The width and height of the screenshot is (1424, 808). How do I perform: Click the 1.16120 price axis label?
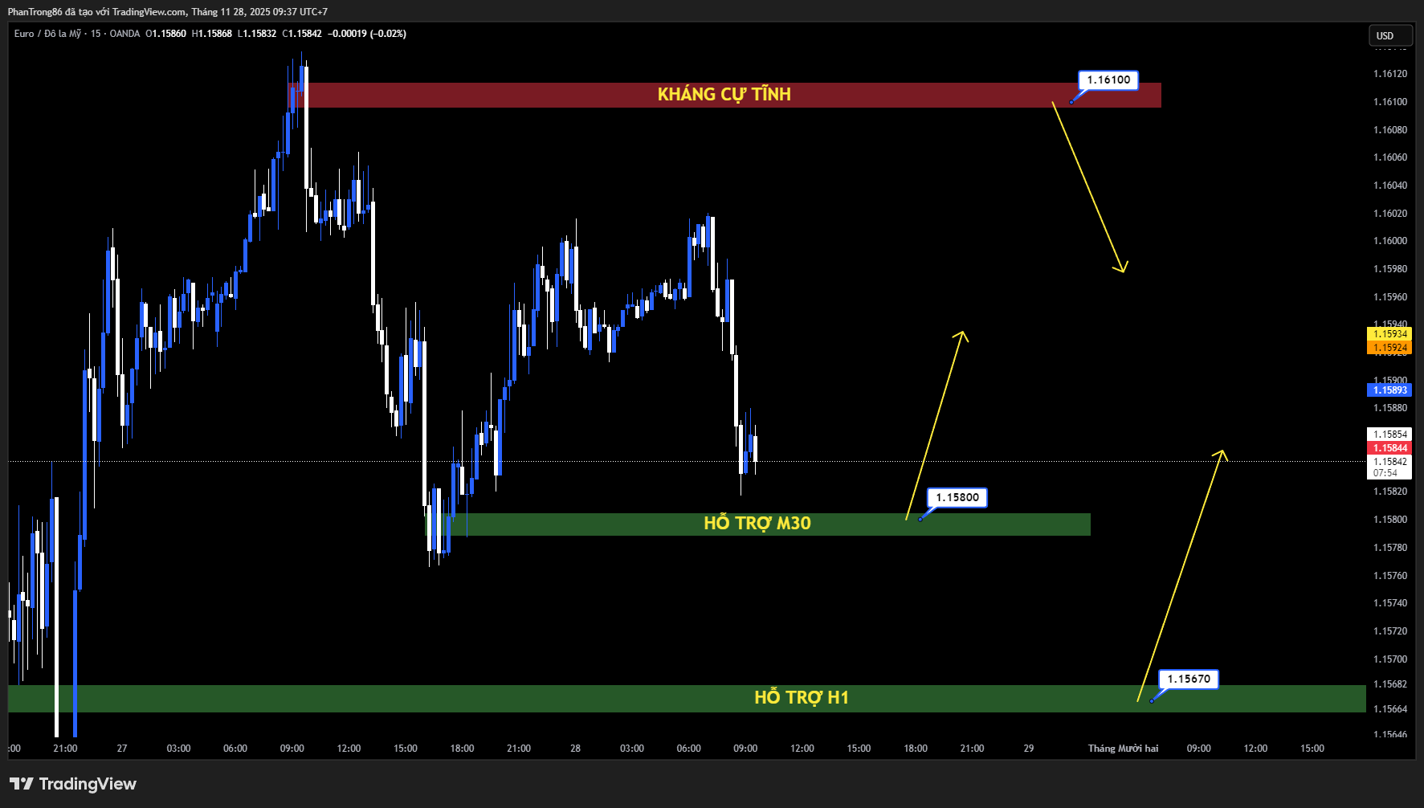click(x=1390, y=74)
